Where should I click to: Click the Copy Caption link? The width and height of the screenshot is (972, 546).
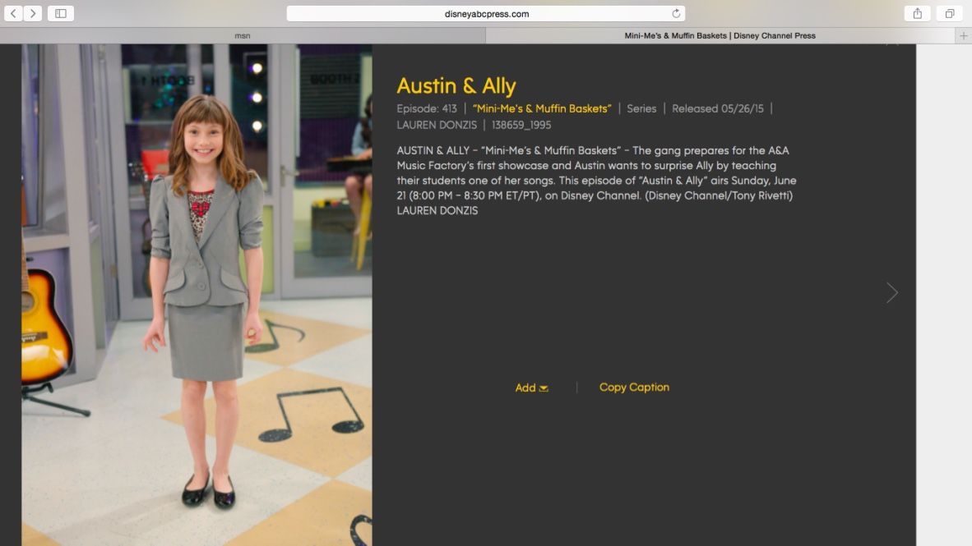point(634,387)
